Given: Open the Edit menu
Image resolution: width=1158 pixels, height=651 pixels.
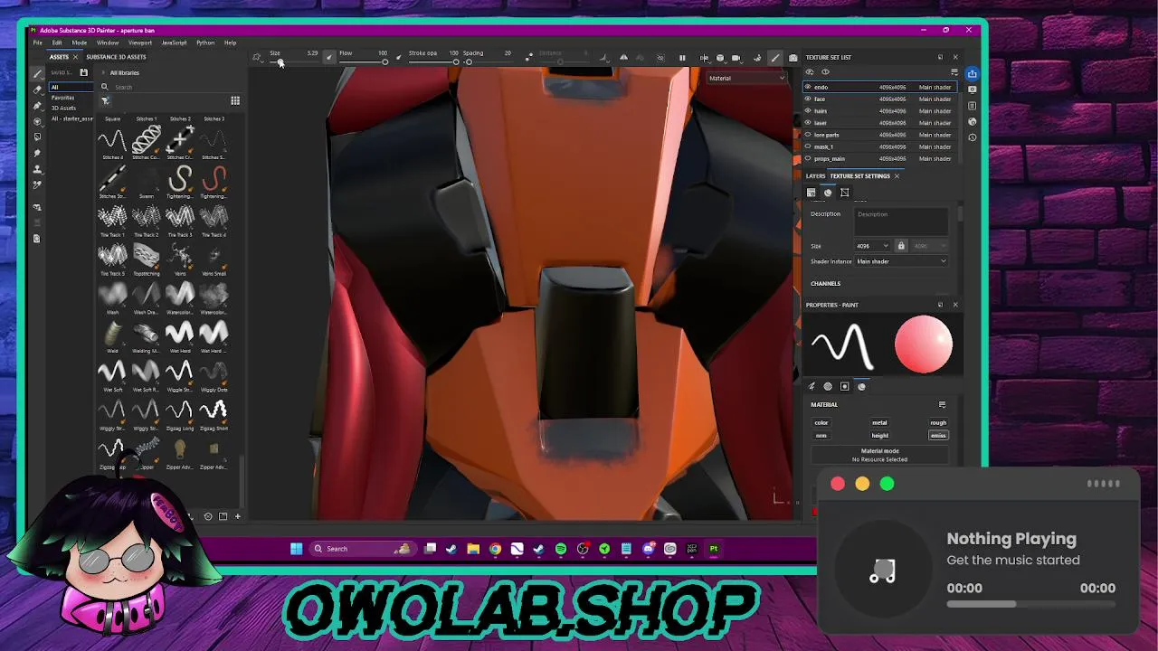Looking at the screenshot, I should click(57, 42).
